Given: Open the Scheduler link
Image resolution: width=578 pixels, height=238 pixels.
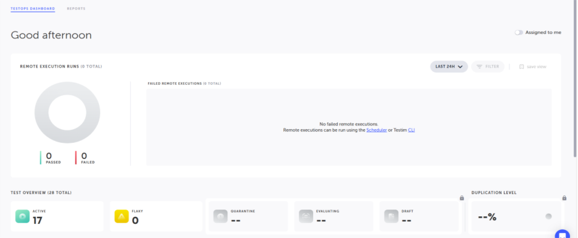Looking at the screenshot, I should pyautogui.click(x=376, y=130).
